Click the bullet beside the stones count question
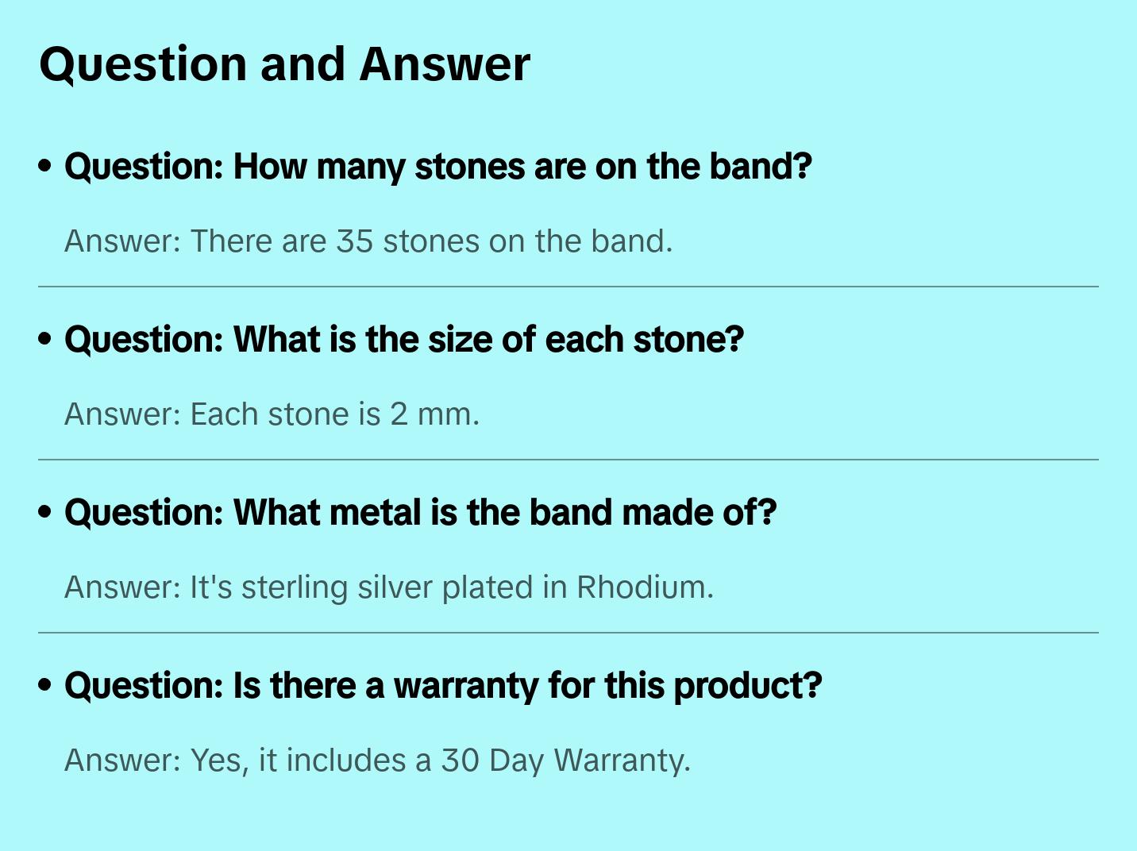Screen dimensions: 1137x851 [45, 167]
